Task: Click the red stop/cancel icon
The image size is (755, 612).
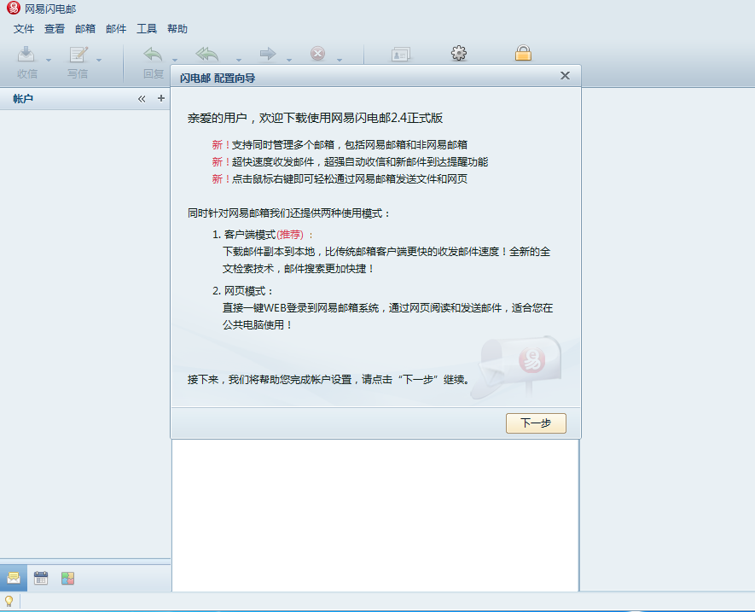Action: [x=316, y=54]
